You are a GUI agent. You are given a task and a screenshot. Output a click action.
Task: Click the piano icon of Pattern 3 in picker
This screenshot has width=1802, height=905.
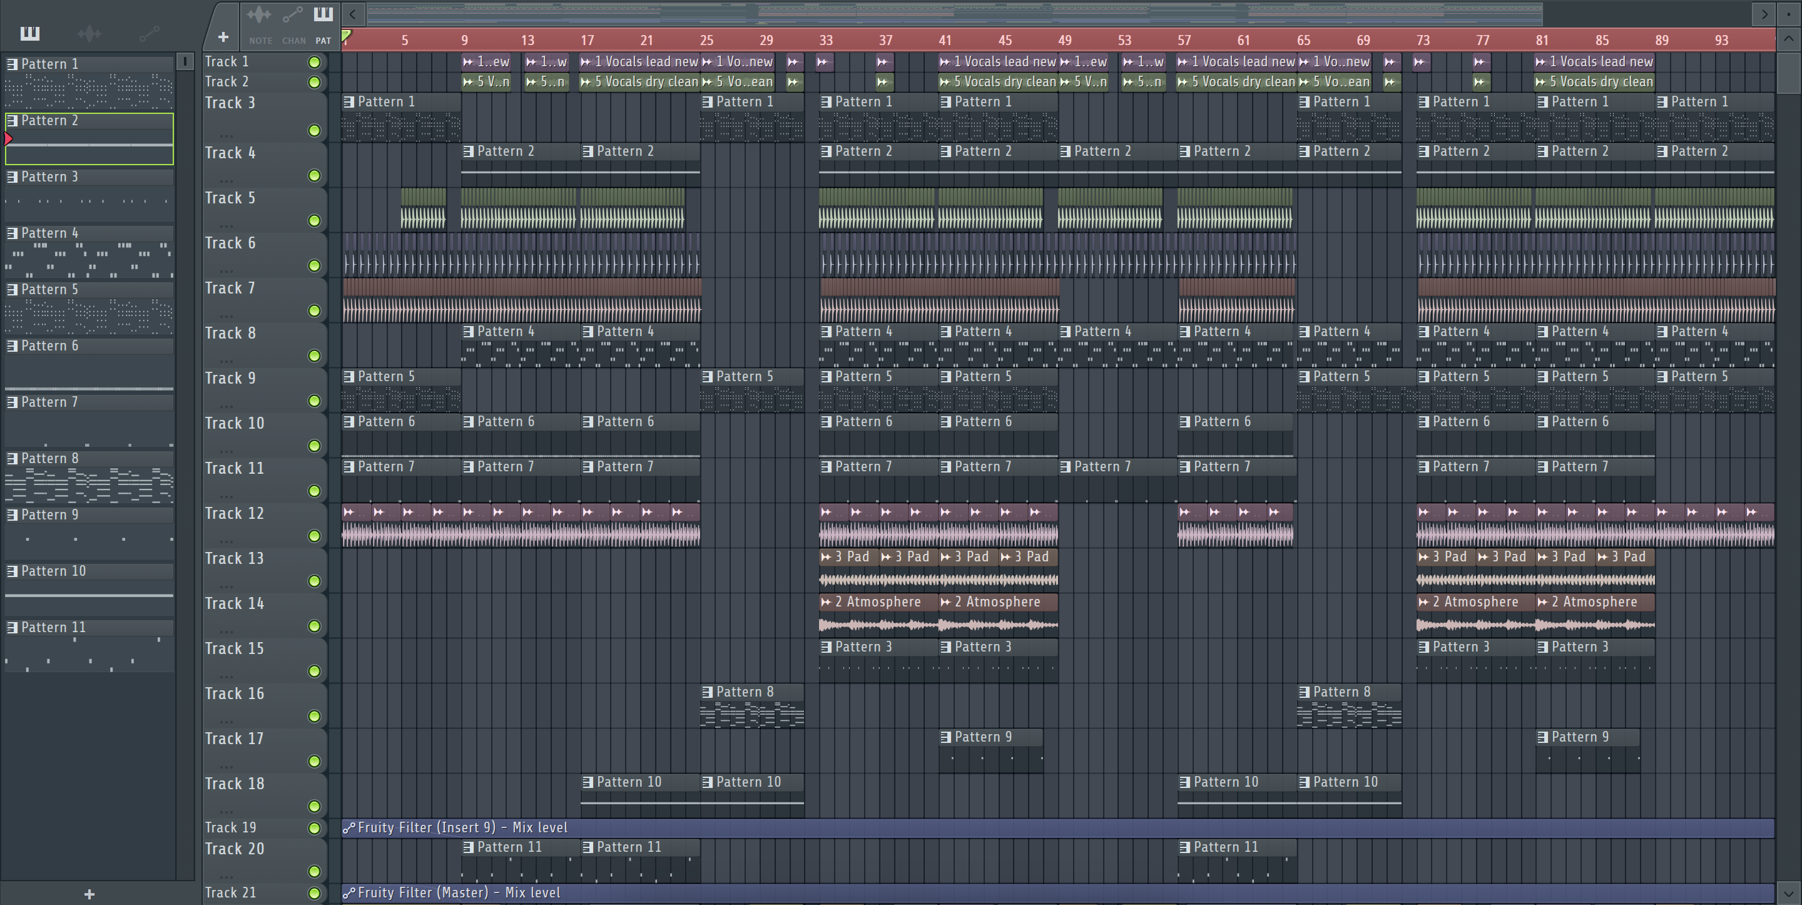point(12,176)
